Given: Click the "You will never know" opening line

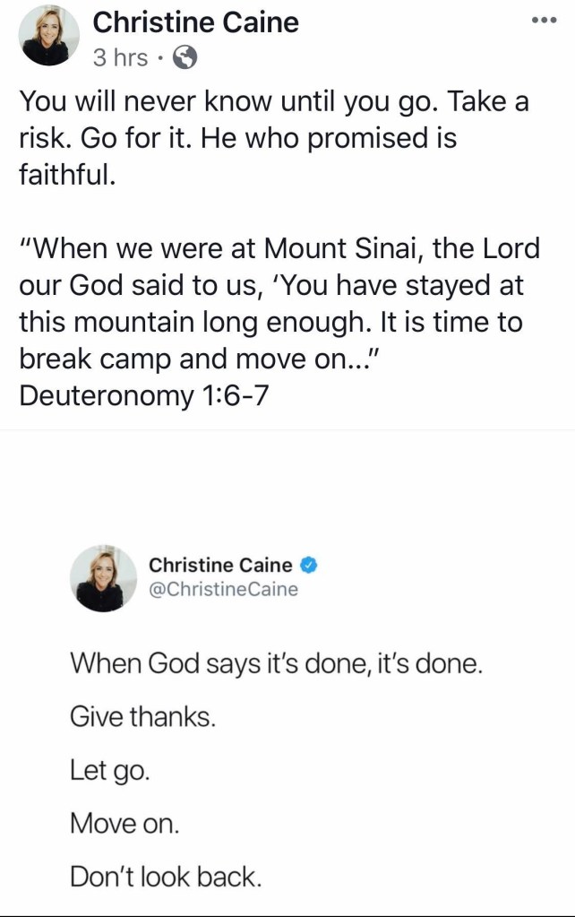Looking at the screenshot, I should tap(273, 100).
